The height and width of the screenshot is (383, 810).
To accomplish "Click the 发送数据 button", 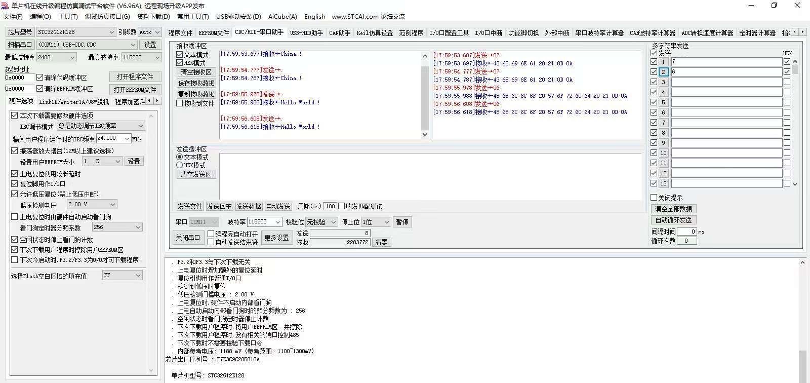I will [x=249, y=206].
